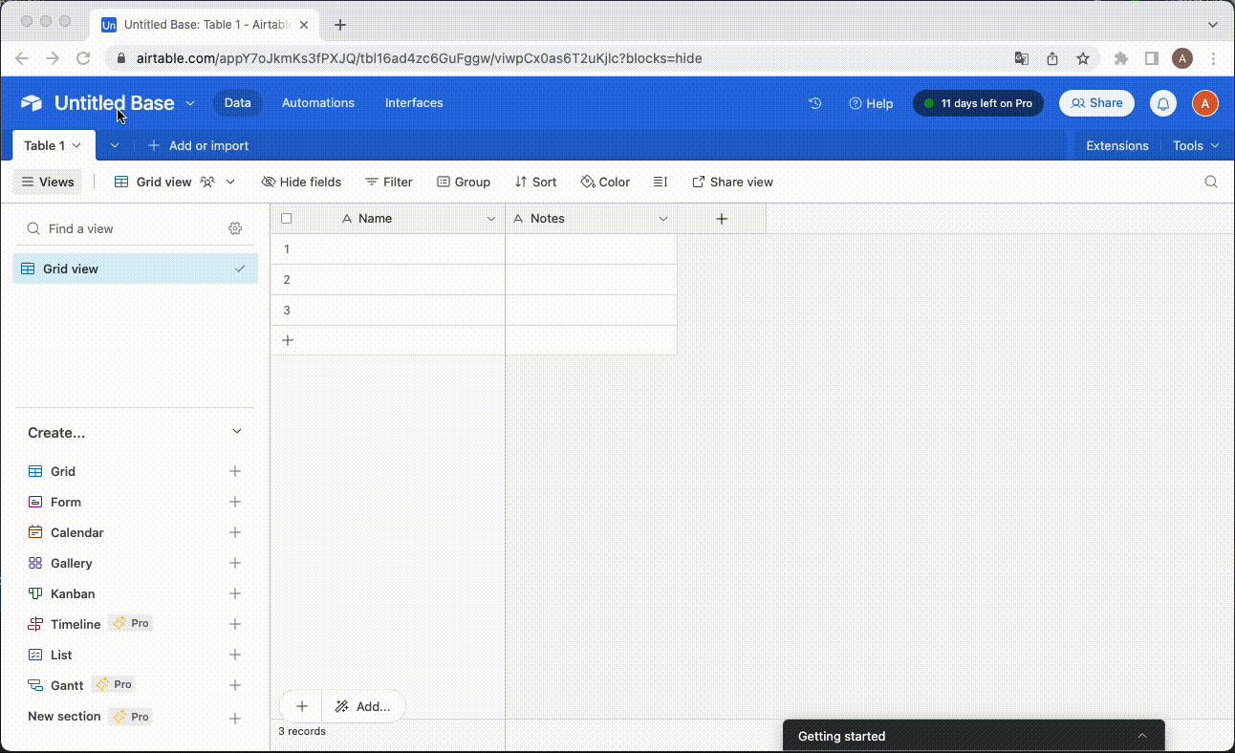Open Name field dropdown arrow
1235x753 pixels.
point(491,219)
